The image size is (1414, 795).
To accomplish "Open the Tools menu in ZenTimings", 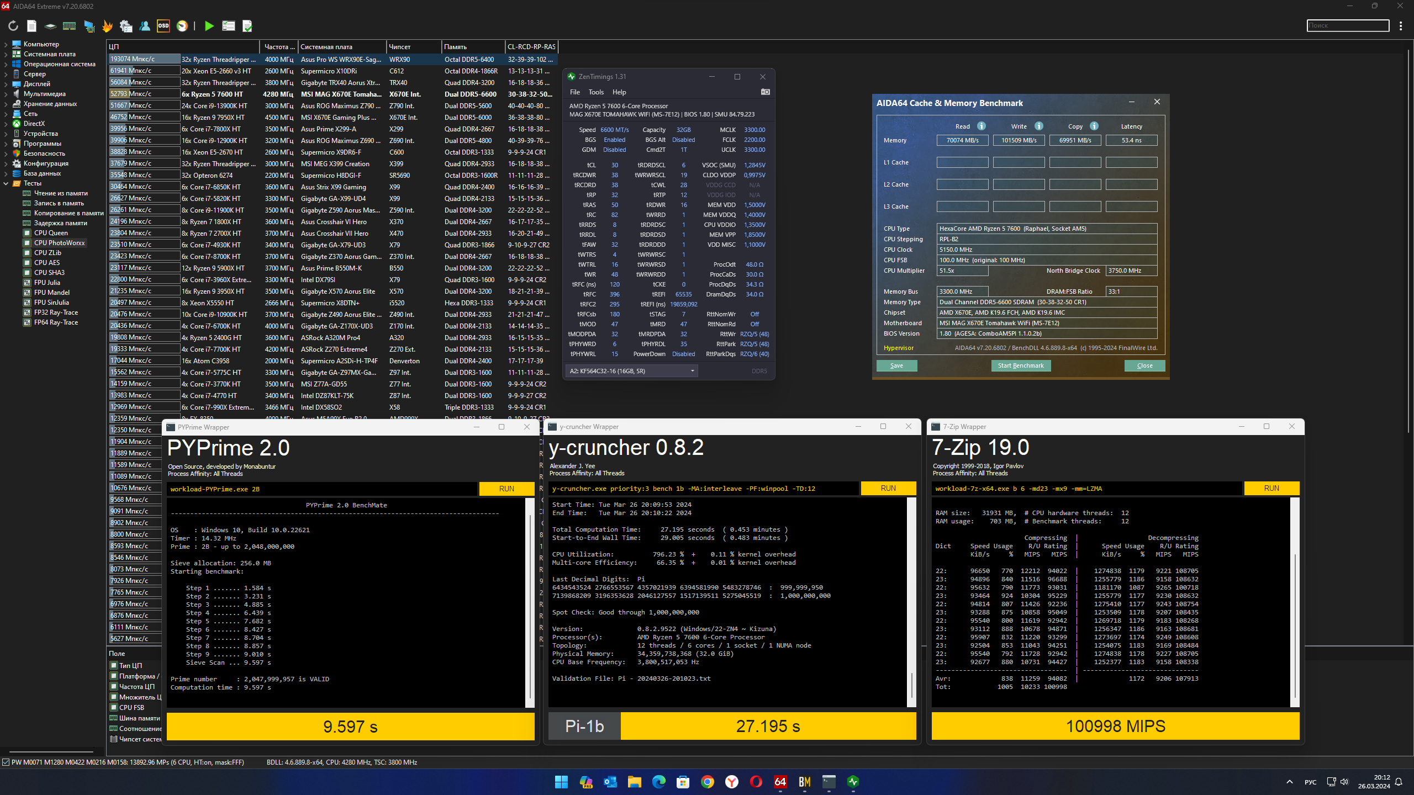I will pos(596,92).
